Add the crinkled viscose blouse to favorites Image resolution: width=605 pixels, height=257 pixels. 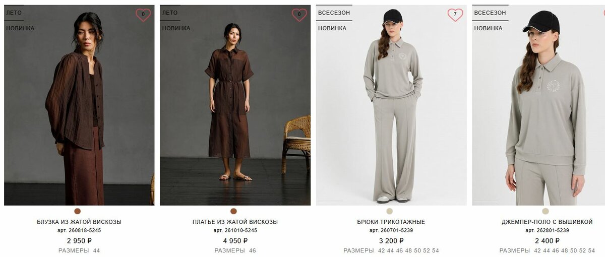coord(143,15)
